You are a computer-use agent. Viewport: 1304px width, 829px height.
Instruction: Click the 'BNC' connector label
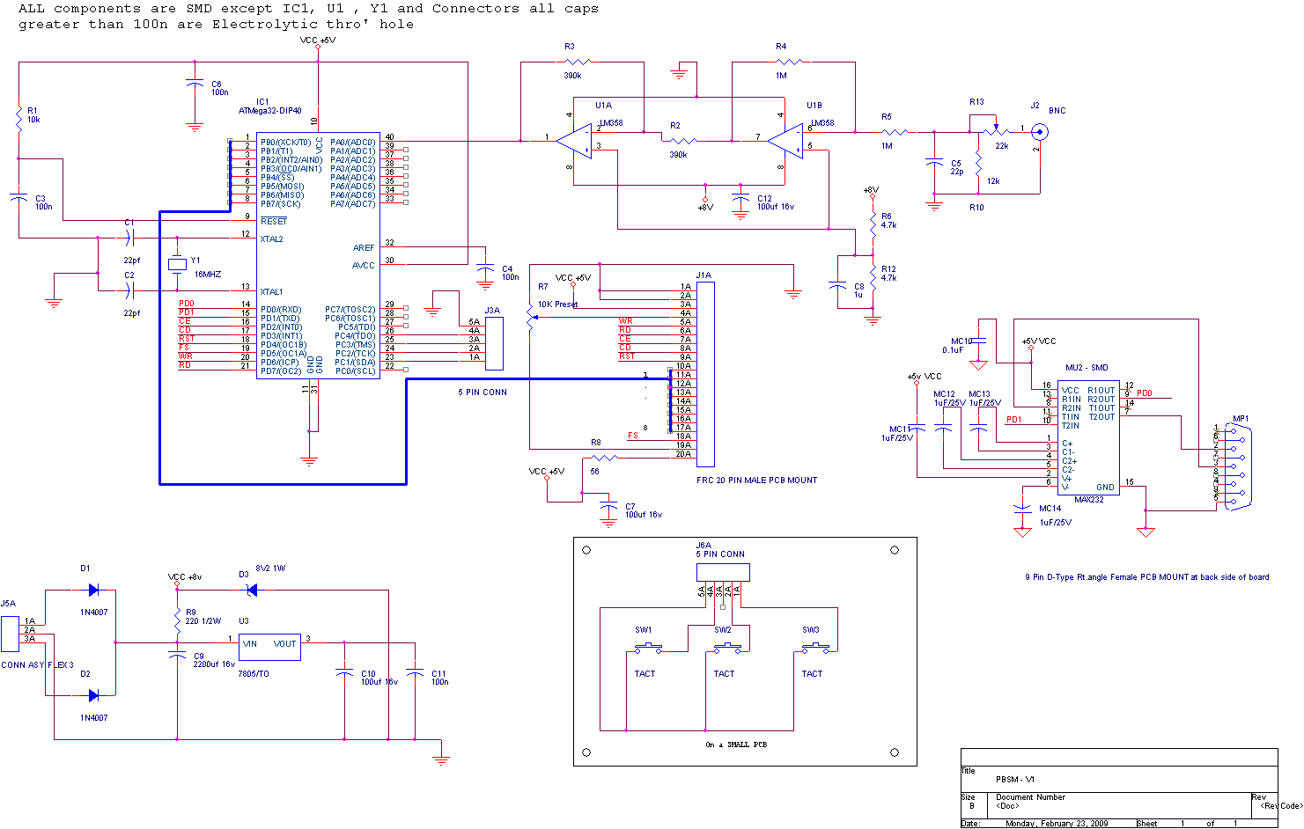click(1057, 111)
